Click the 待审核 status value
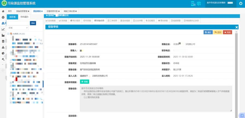 (176, 63)
